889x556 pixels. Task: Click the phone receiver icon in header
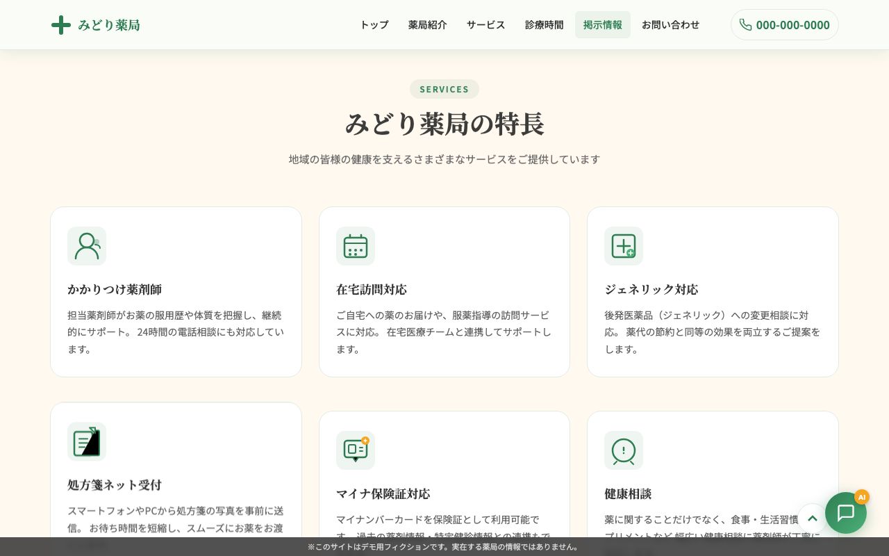point(746,24)
